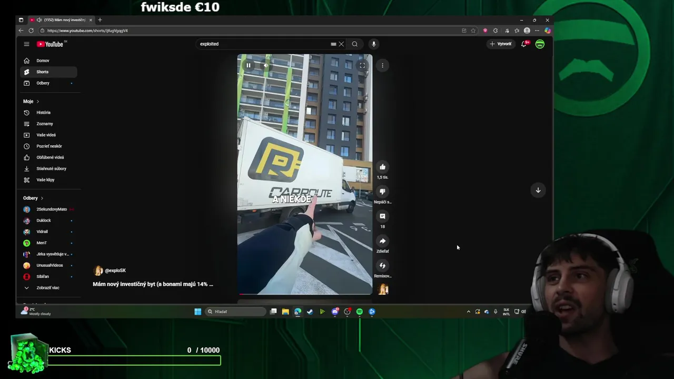Viewport: 674px width, 379px height.
Task: Pause the playing Short
Action: coord(248,65)
